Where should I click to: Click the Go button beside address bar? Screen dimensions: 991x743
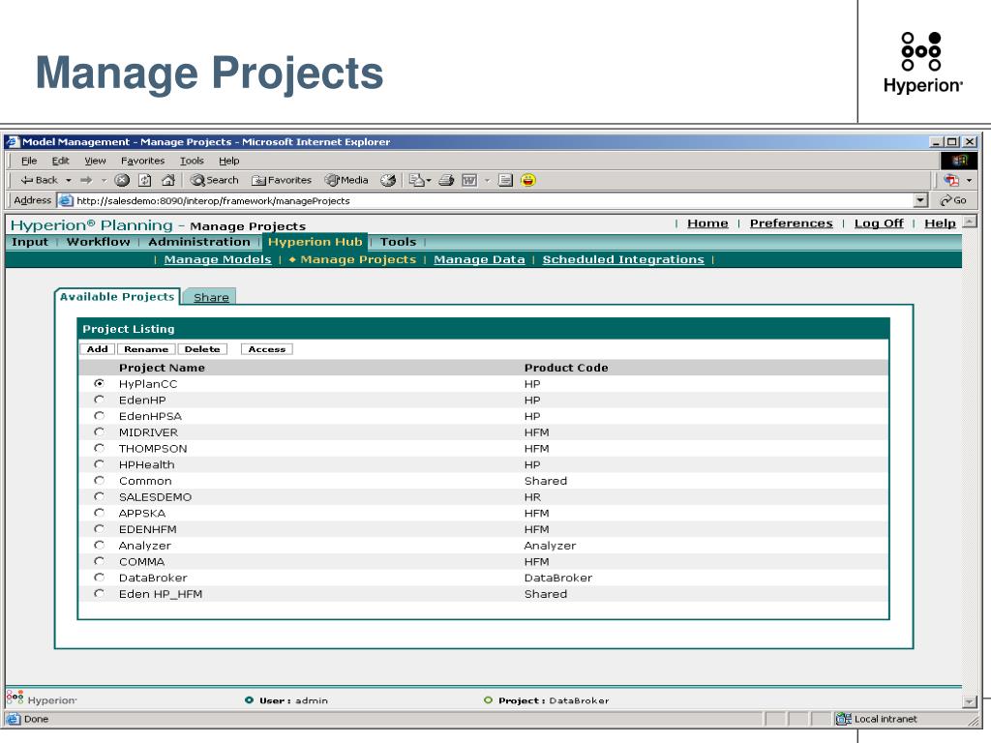[x=953, y=200]
